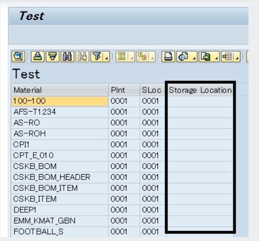Click empty Storage Location cell in AS-ROH row
Screen dimensions: 259x241
pyautogui.click(x=200, y=134)
